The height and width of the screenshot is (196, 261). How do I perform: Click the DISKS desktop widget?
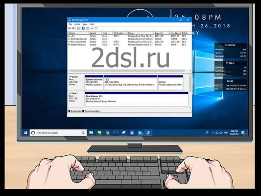(231, 85)
